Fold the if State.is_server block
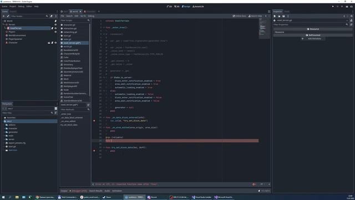355x200 pixels. [x=104, y=77]
